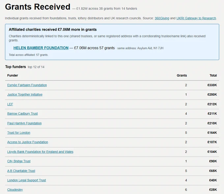Open London Legal Support Trust link

(x=27, y=180)
